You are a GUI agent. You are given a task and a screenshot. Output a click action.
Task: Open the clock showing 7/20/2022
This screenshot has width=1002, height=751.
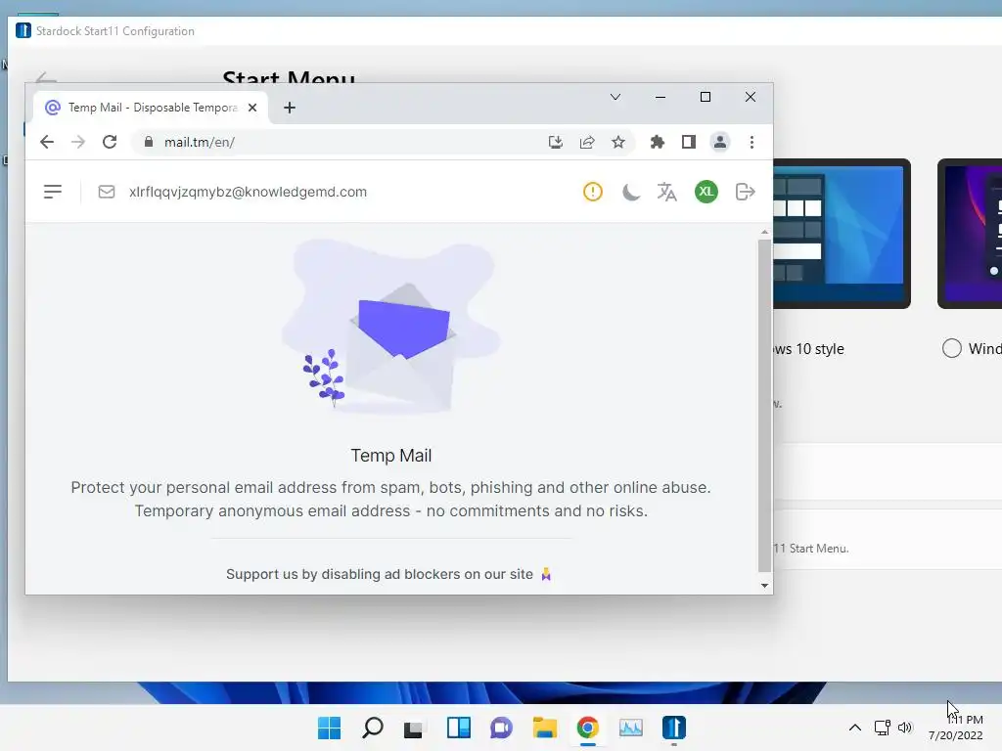click(x=955, y=728)
